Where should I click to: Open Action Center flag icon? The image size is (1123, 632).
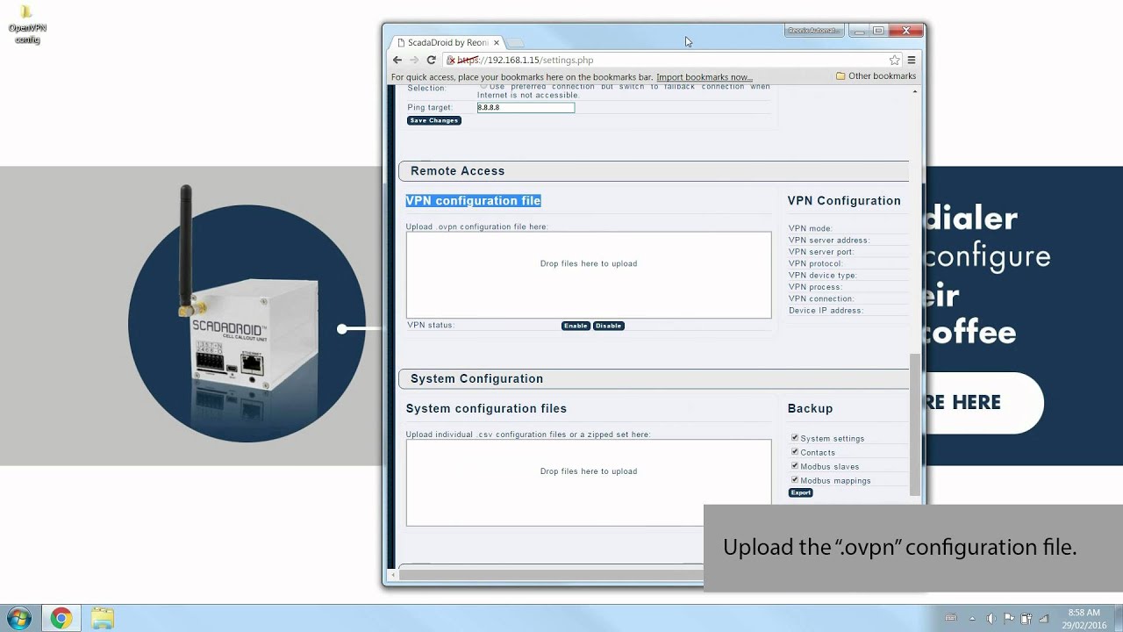click(1009, 618)
